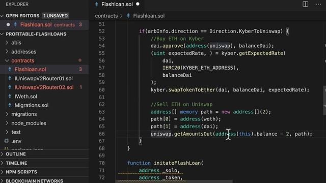
Task: Expand the BLOCKCHAIN NETWORKS panel
Action: (x=34, y=181)
